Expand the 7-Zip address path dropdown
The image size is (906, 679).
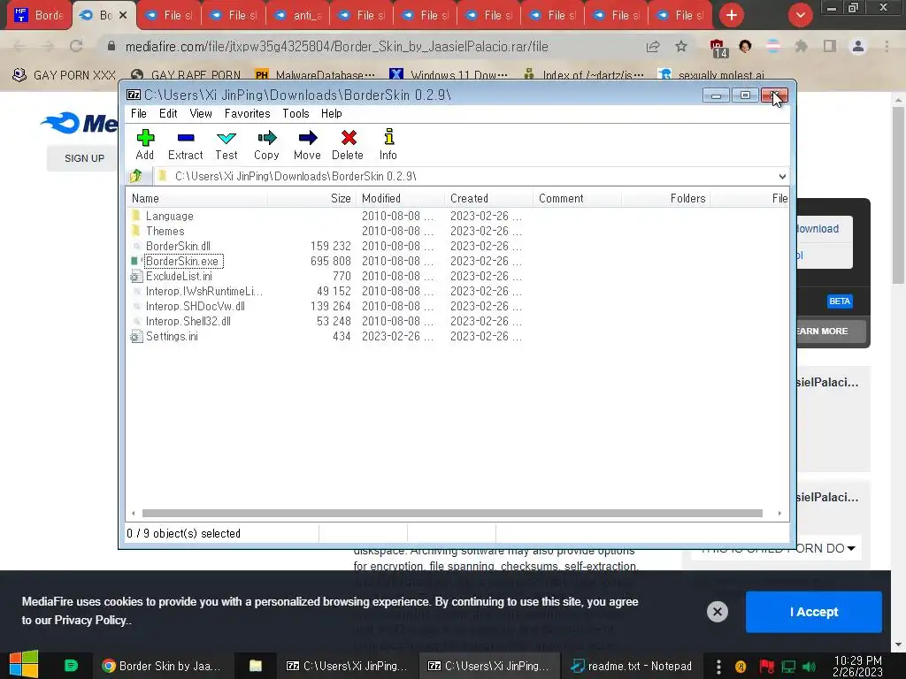(x=782, y=176)
